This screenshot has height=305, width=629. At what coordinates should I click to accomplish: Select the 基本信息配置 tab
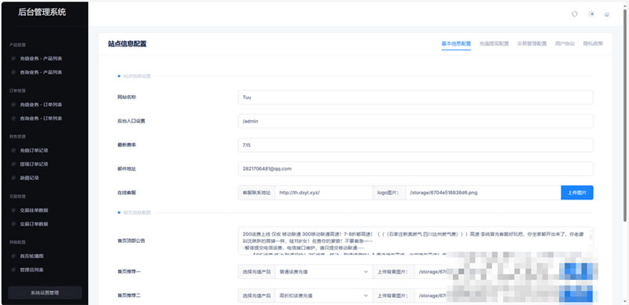point(456,44)
